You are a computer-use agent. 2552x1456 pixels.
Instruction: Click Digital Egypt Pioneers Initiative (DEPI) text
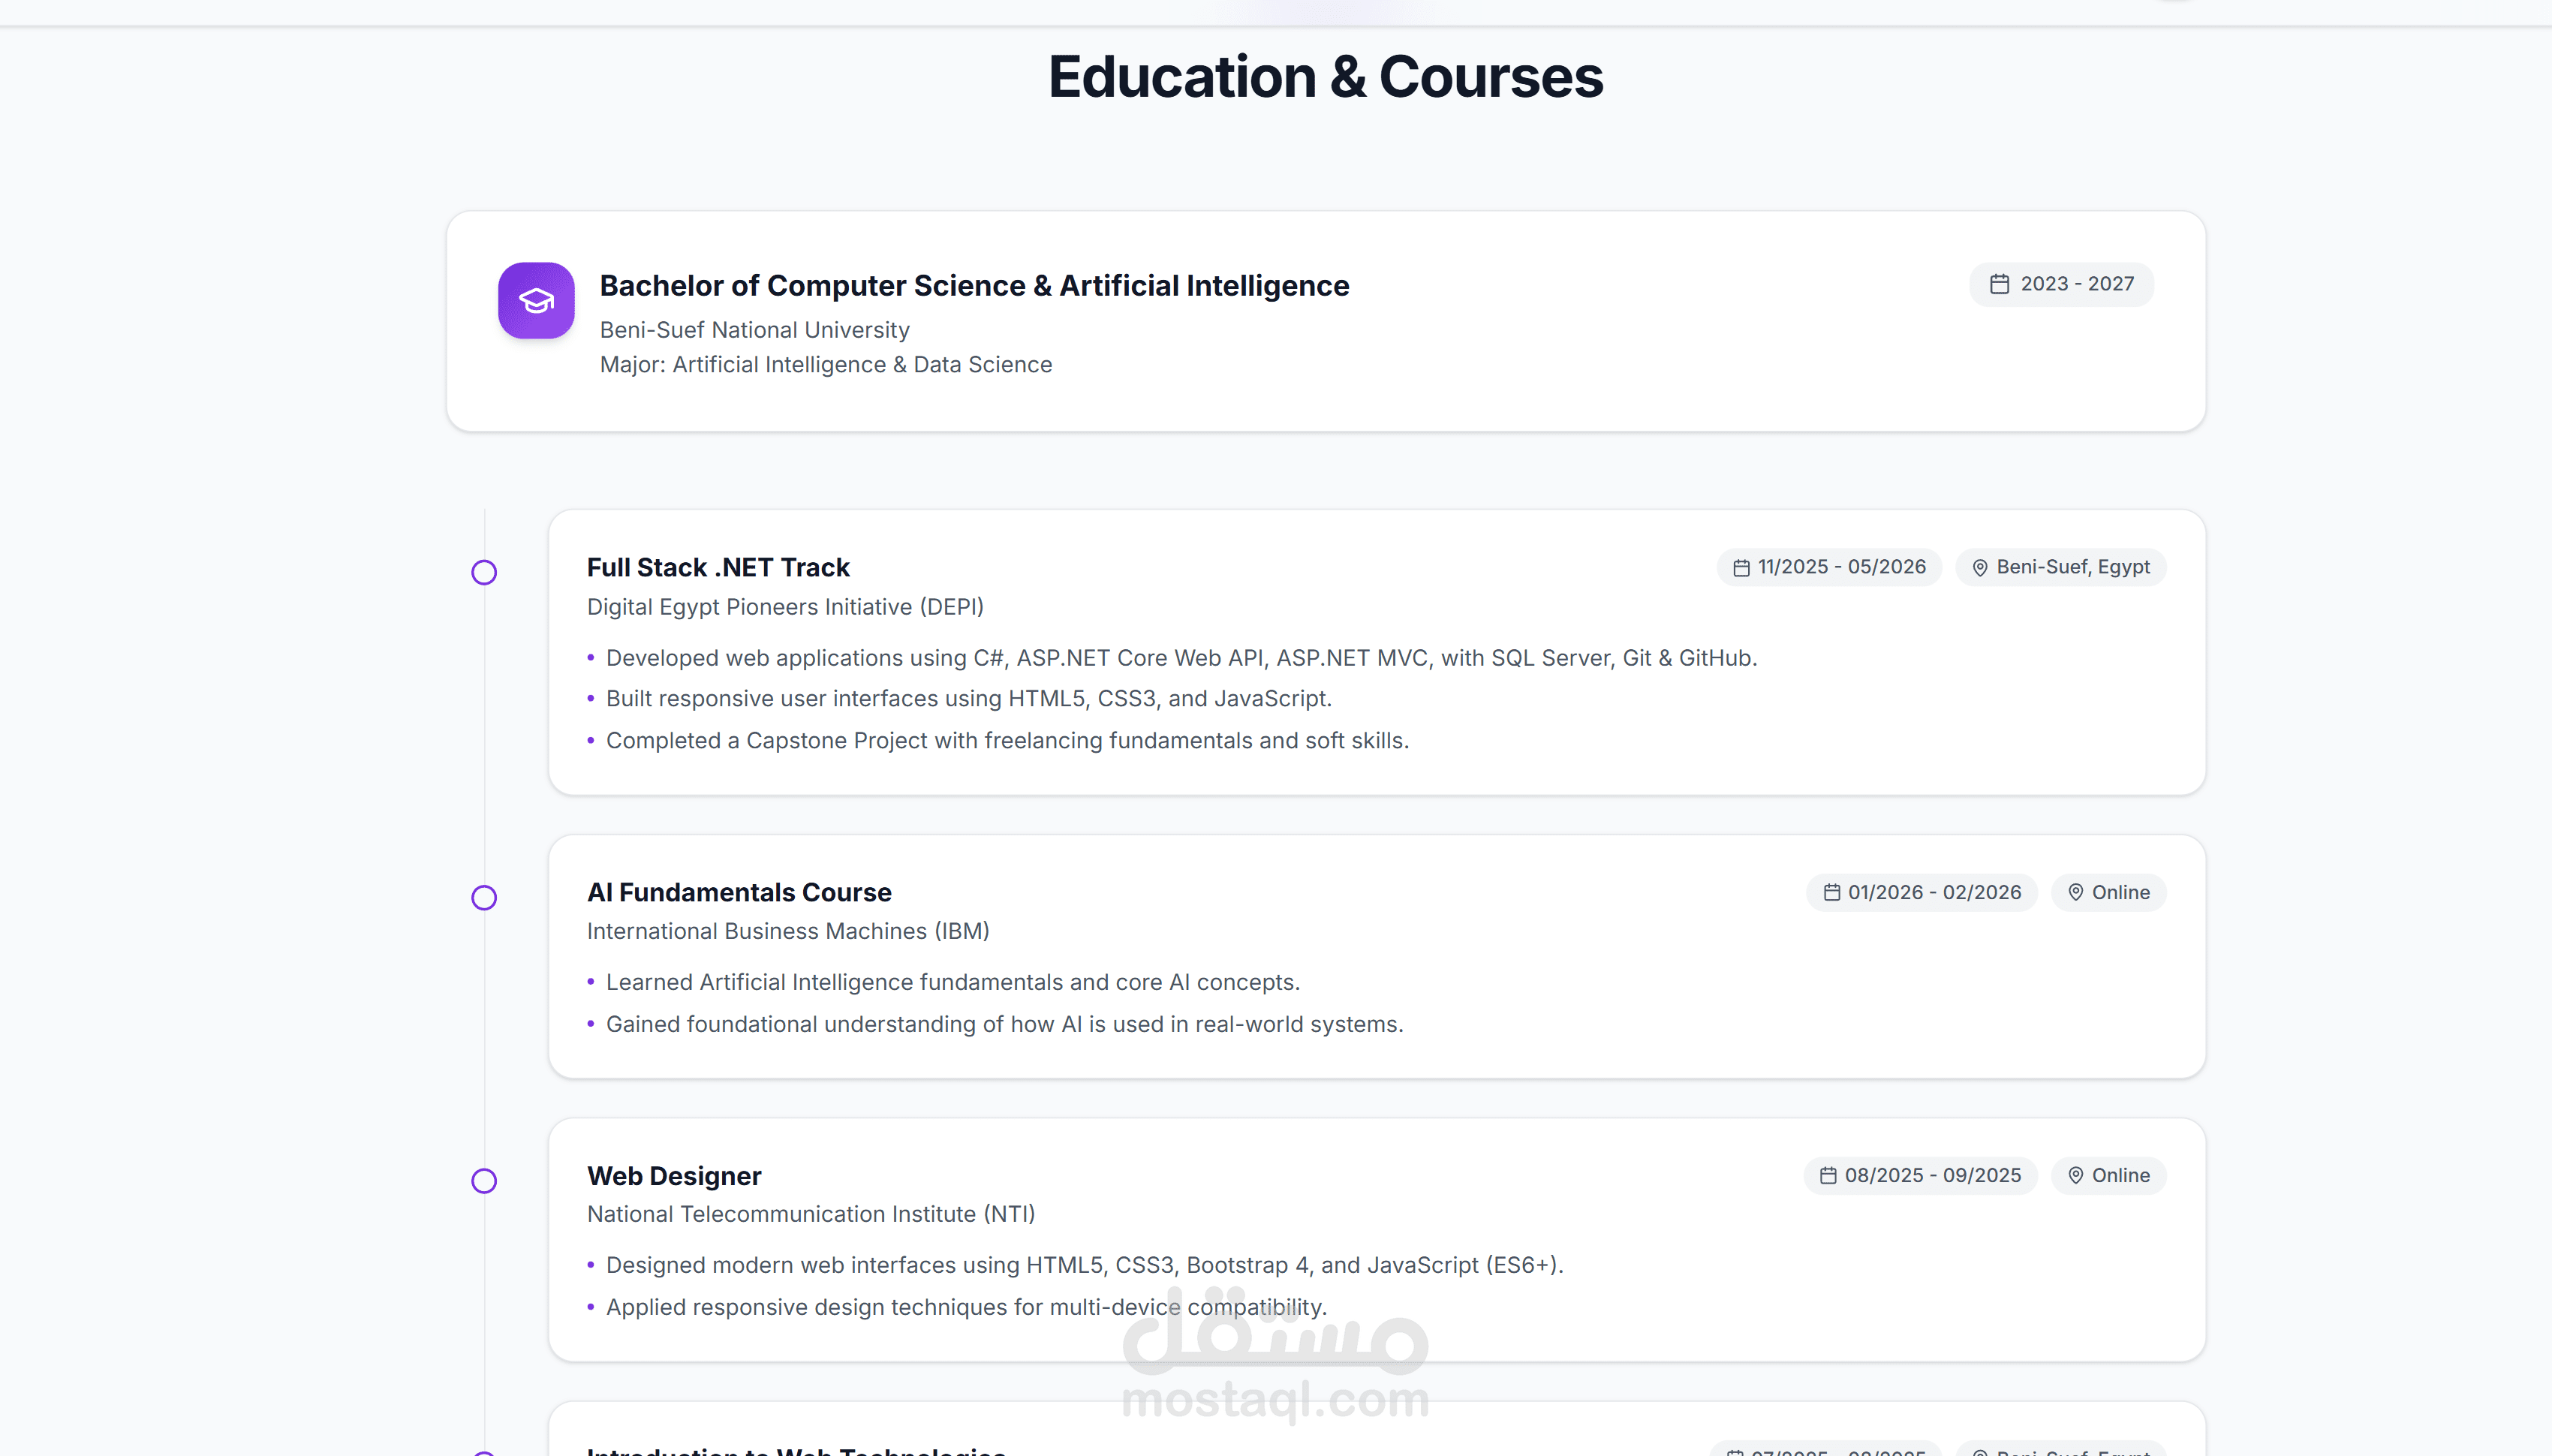pyautogui.click(x=785, y=607)
